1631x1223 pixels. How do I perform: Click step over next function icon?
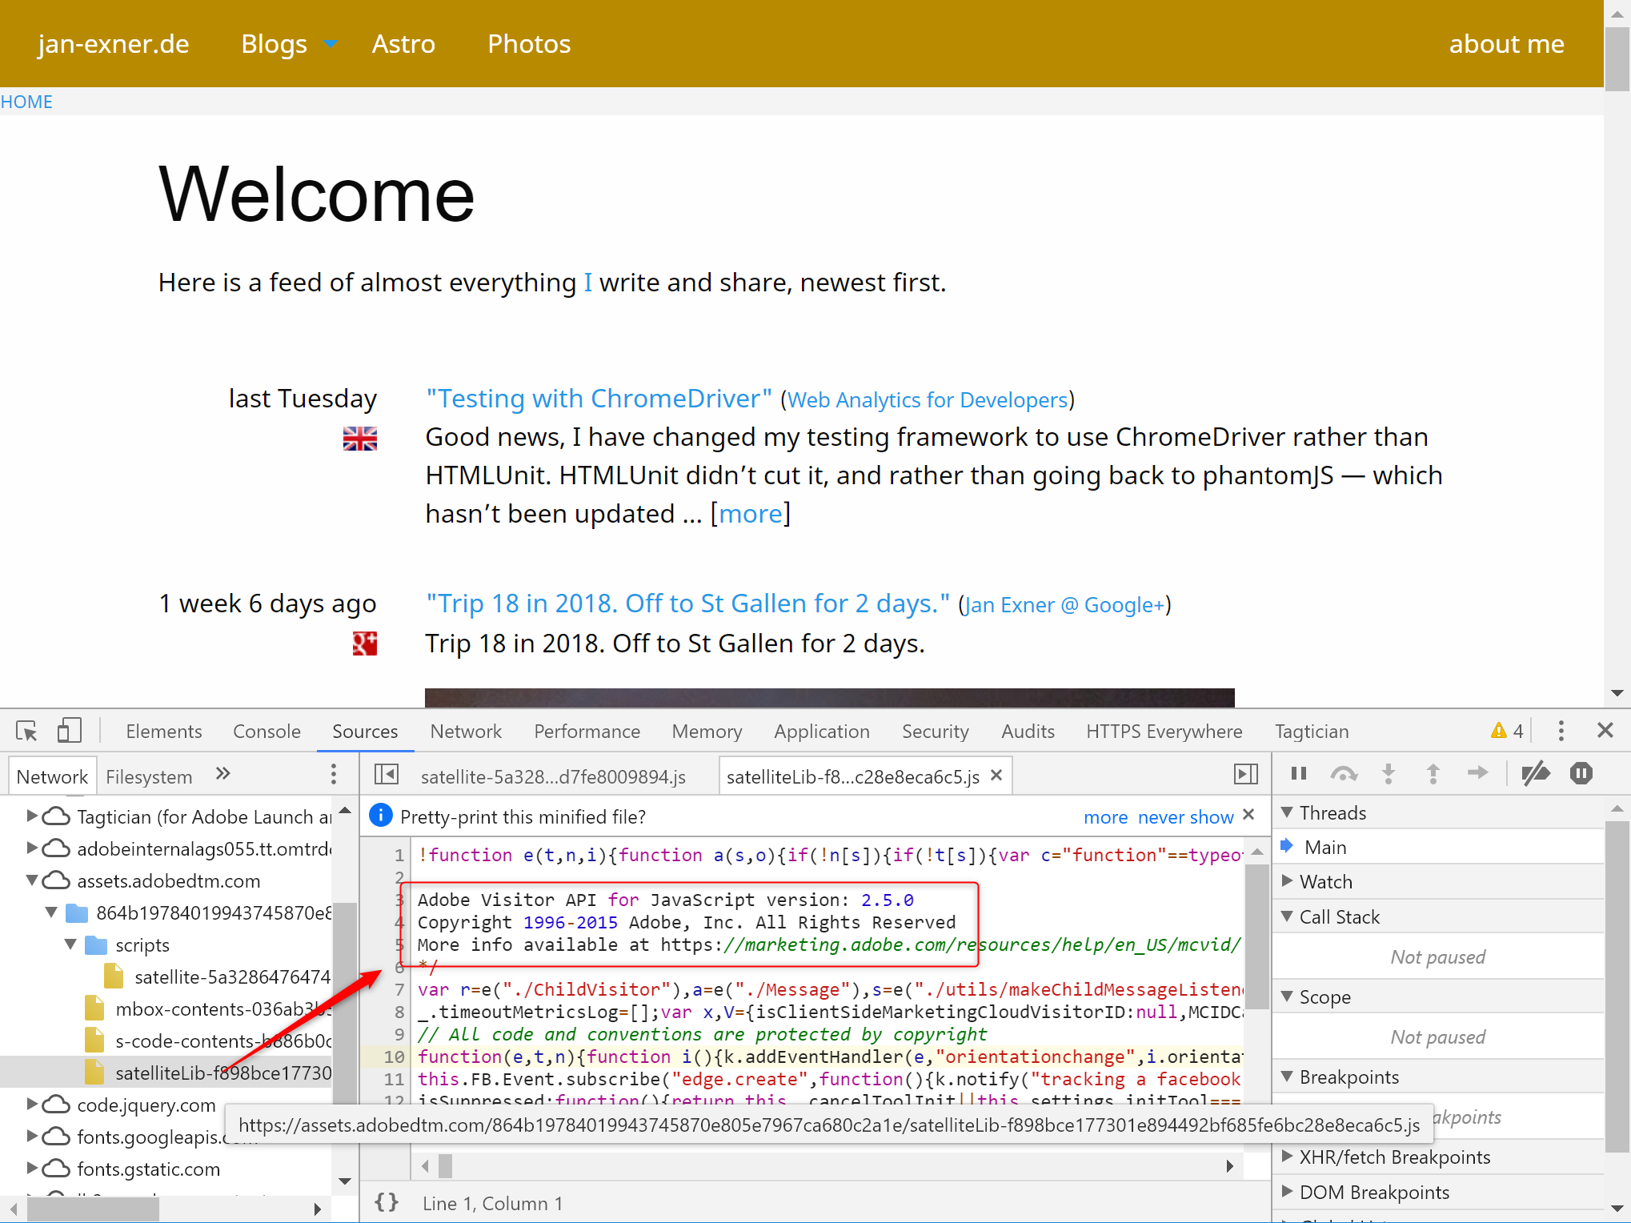1344,774
